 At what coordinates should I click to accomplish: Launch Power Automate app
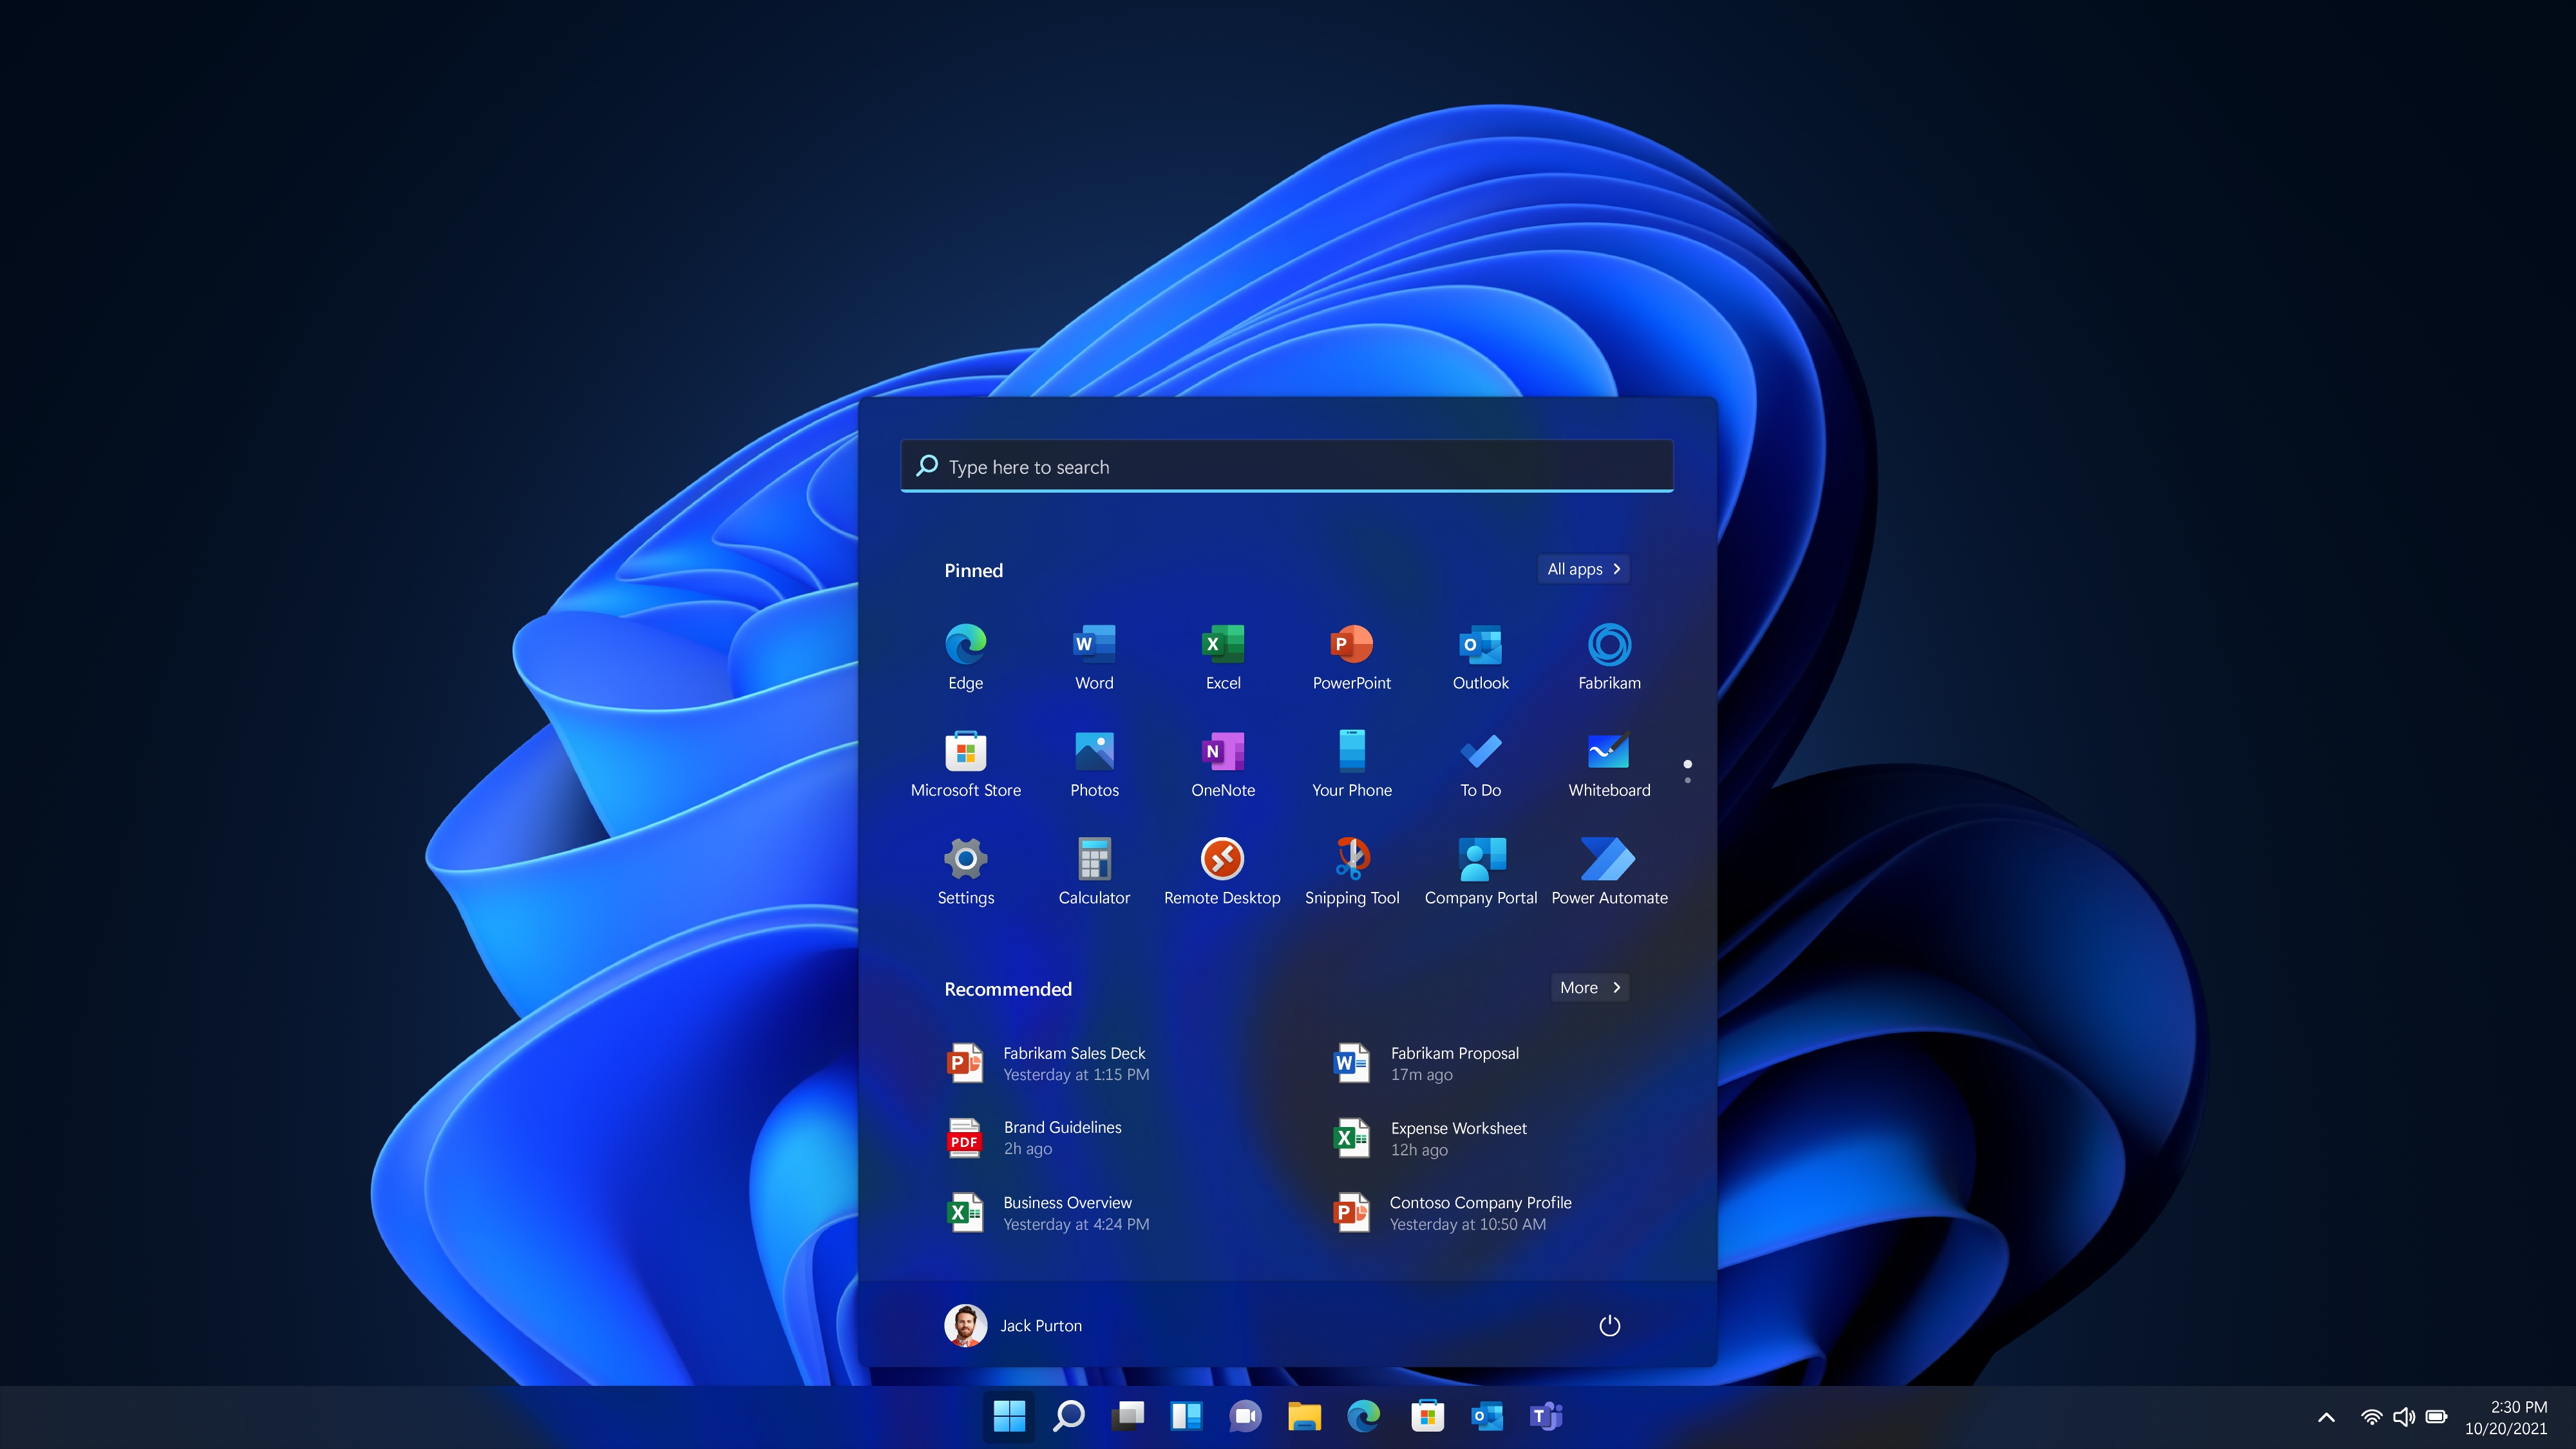point(1608,858)
